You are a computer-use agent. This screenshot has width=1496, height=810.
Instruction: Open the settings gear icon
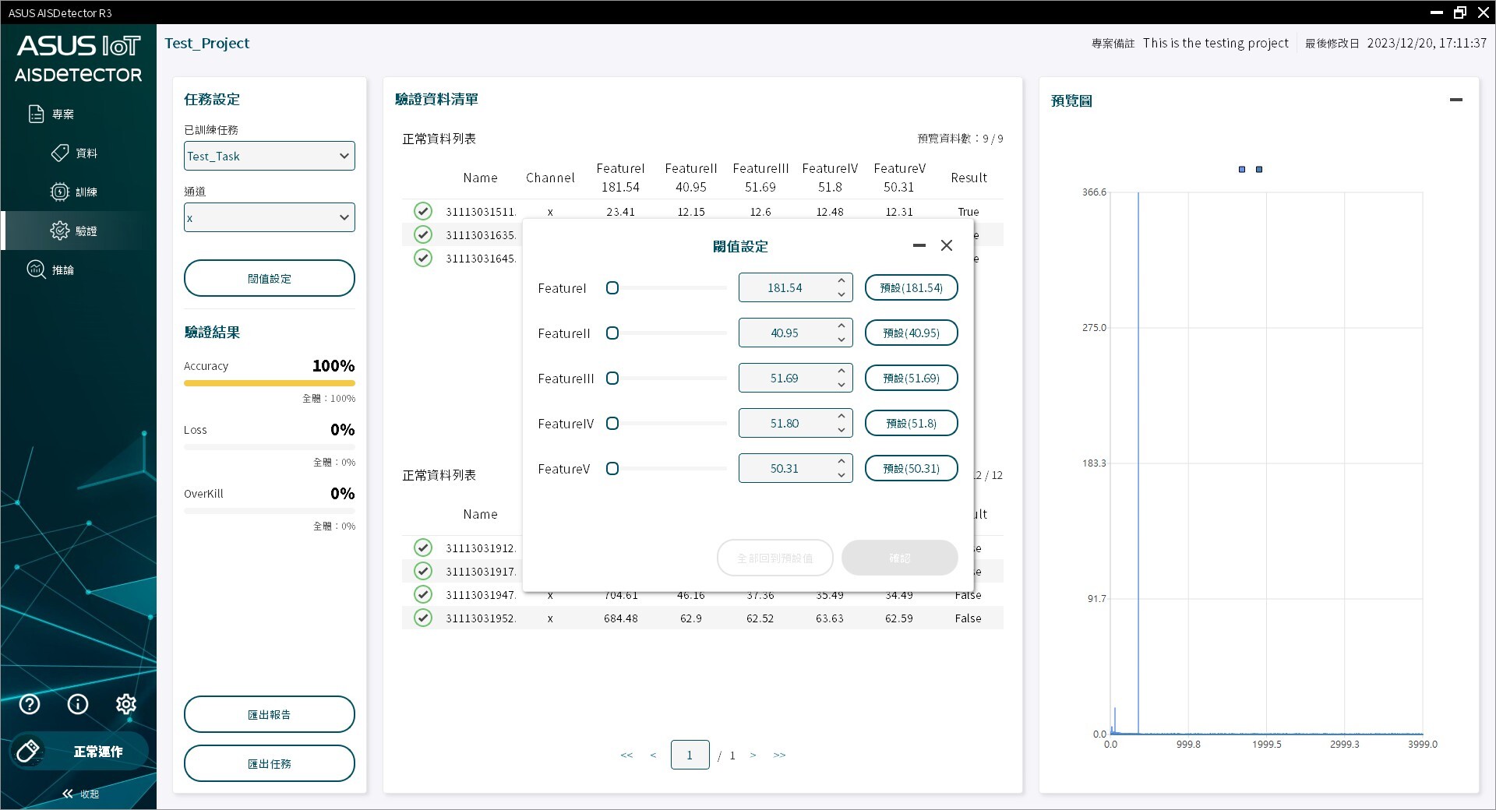(x=125, y=704)
